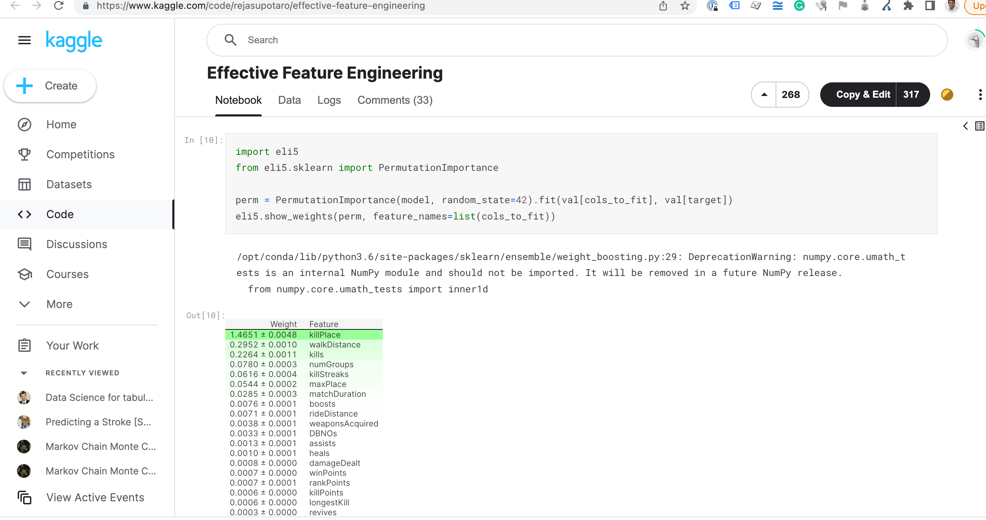986x520 pixels.
Task: Collapse the right notebook panel with the chevron
Action: [965, 126]
